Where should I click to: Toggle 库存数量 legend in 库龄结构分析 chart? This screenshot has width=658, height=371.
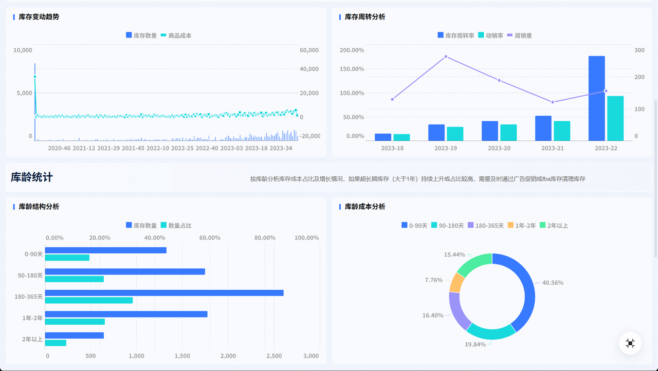[x=141, y=225]
